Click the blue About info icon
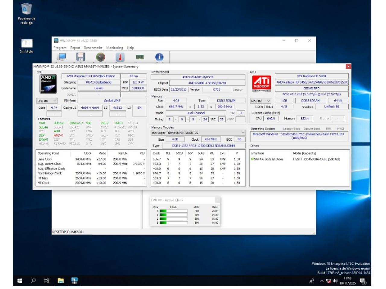 159,57
